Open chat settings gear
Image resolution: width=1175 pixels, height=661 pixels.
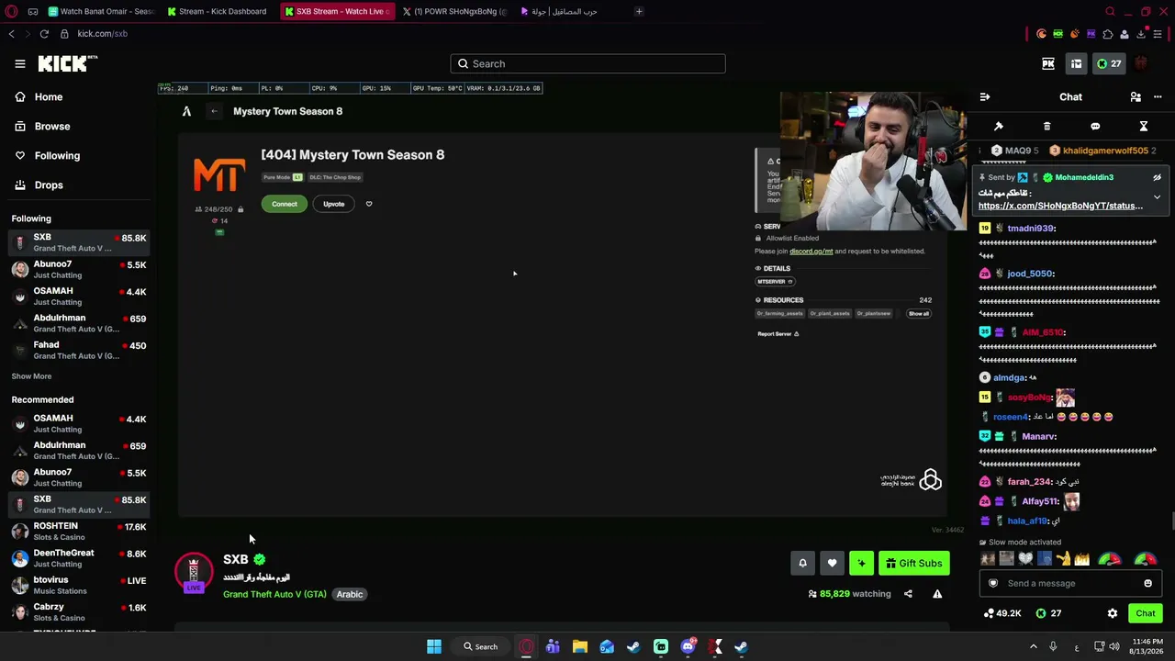point(1113,613)
